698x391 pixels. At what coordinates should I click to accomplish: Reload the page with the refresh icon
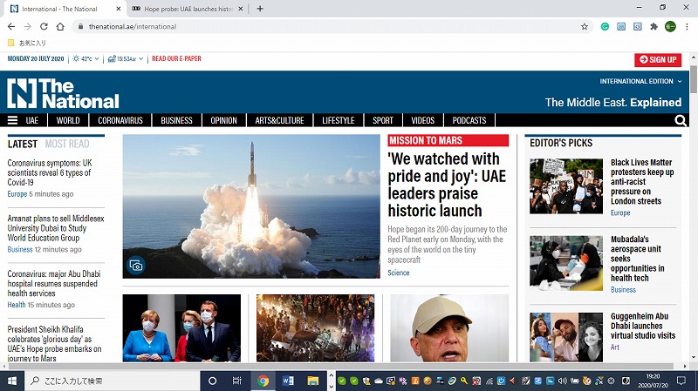tap(44, 27)
